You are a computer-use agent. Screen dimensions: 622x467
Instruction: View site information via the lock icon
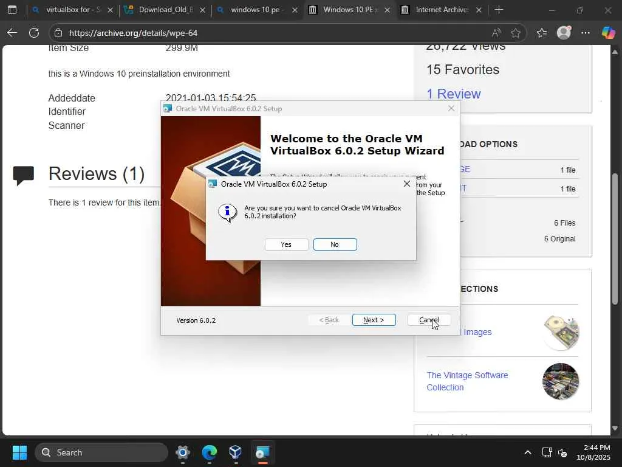point(58,33)
